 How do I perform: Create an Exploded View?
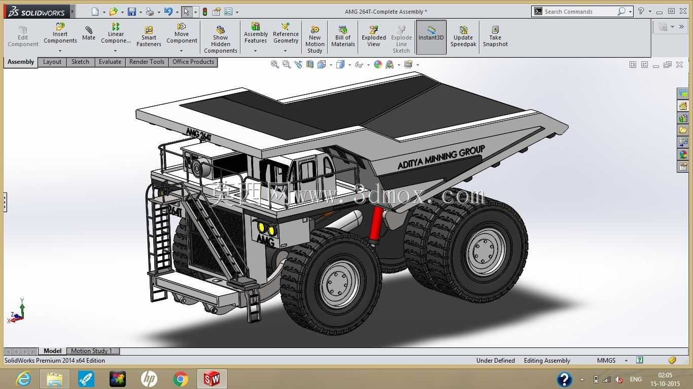click(374, 36)
